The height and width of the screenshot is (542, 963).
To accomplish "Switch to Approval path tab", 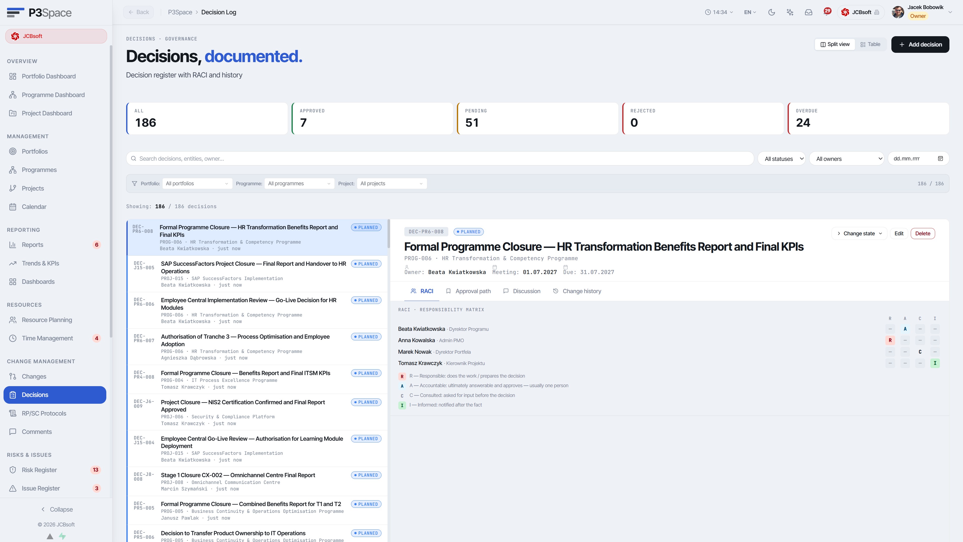I will [468, 291].
